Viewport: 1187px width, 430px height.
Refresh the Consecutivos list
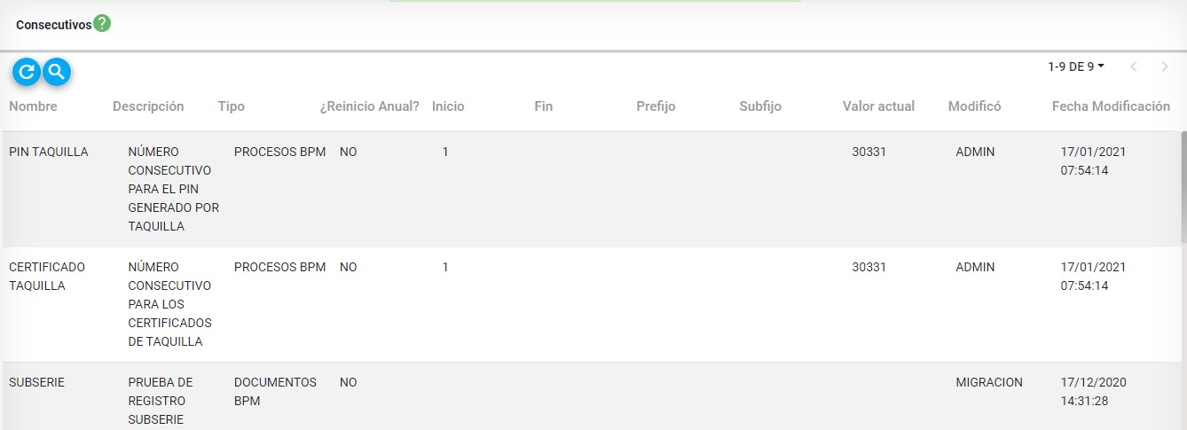[27, 72]
